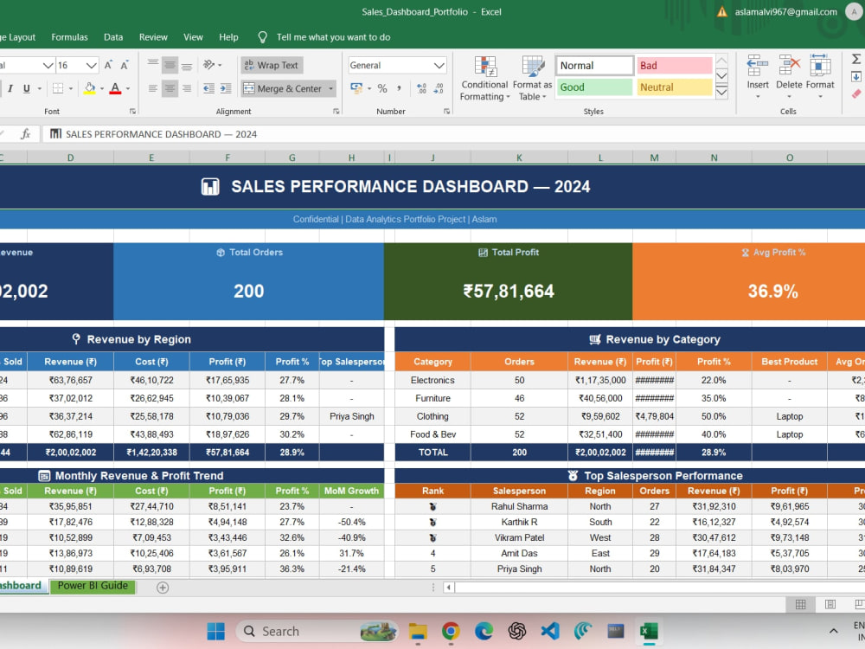
Task: Open the Data ribbon tab
Action: 113,37
